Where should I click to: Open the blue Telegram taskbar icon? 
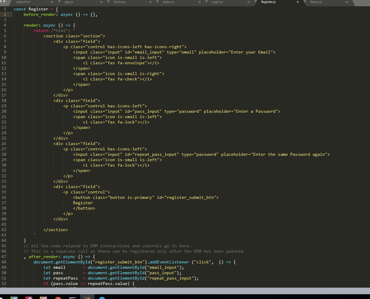coord(102,298)
